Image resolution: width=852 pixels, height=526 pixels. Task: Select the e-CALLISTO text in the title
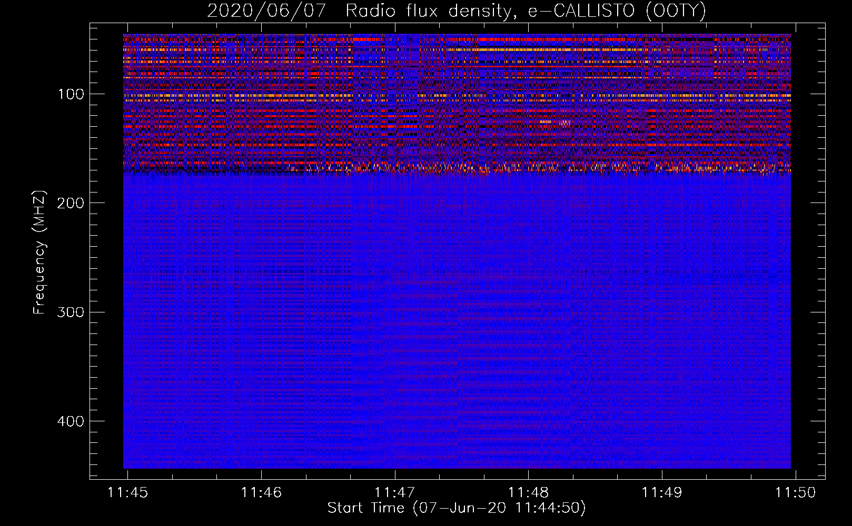pyautogui.click(x=581, y=11)
